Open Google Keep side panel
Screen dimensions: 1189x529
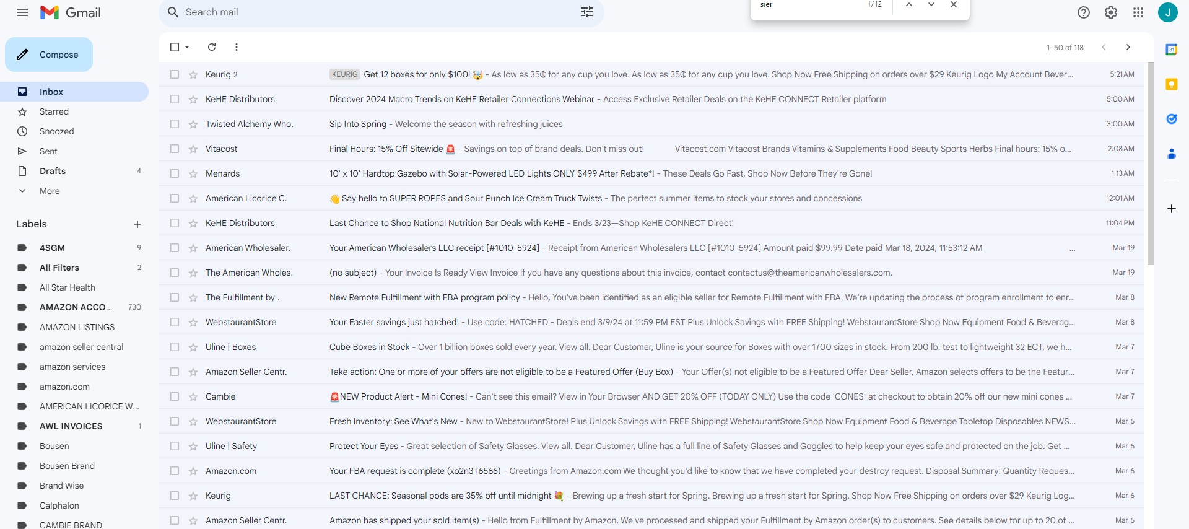[x=1172, y=84]
